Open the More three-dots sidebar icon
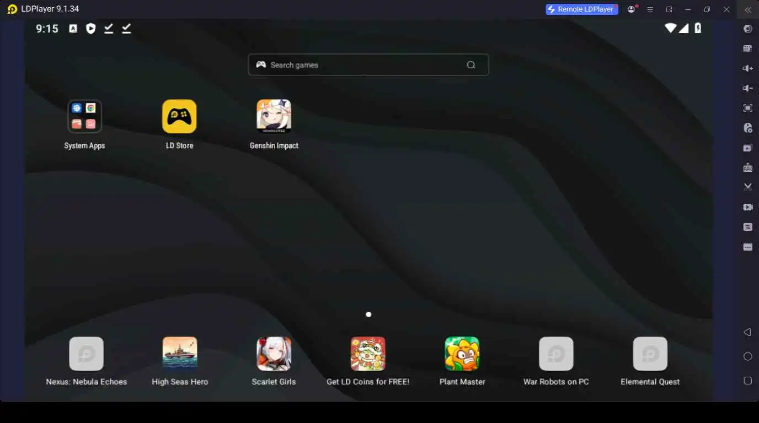 [x=748, y=247]
